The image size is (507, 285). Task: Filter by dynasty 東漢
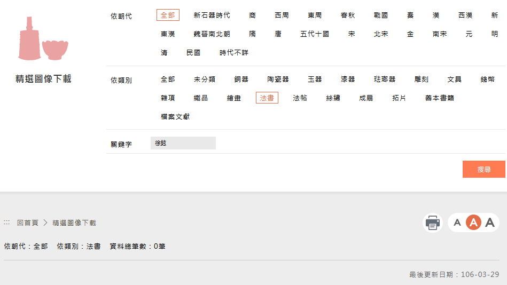tap(168, 34)
